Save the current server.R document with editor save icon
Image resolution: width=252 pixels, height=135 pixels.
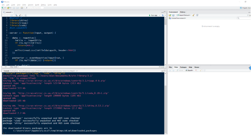pyautogui.click(x=12, y=15)
